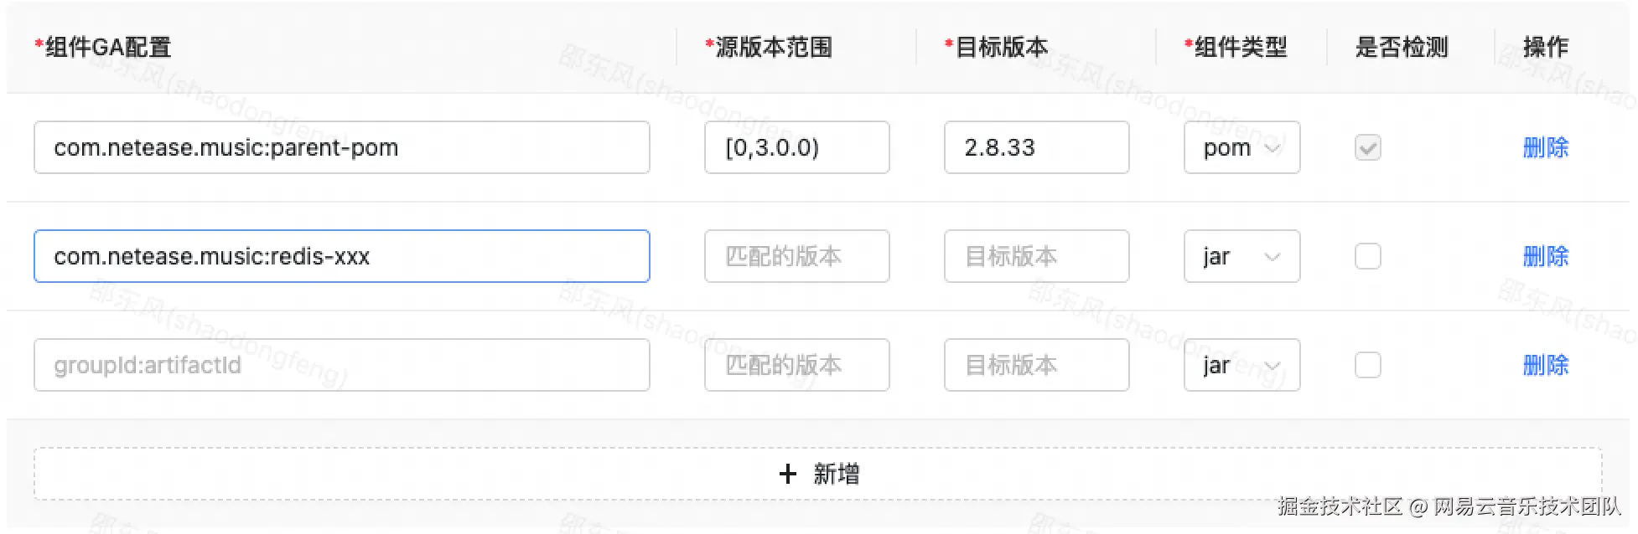Click 删除 link for parent-pom row
Image resolution: width=1638 pixels, height=534 pixels.
click(x=1546, y=147)
